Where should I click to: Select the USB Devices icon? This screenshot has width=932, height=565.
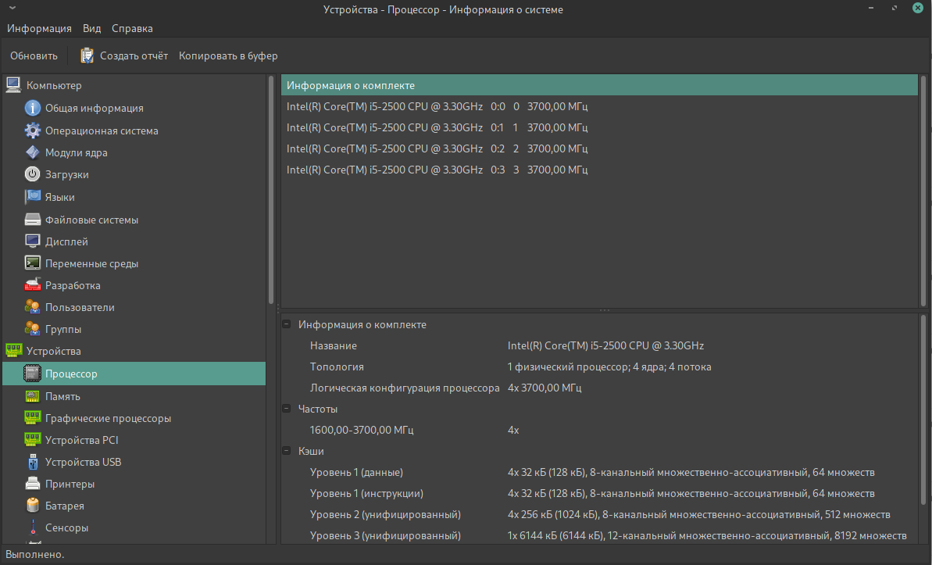point(33,462)
